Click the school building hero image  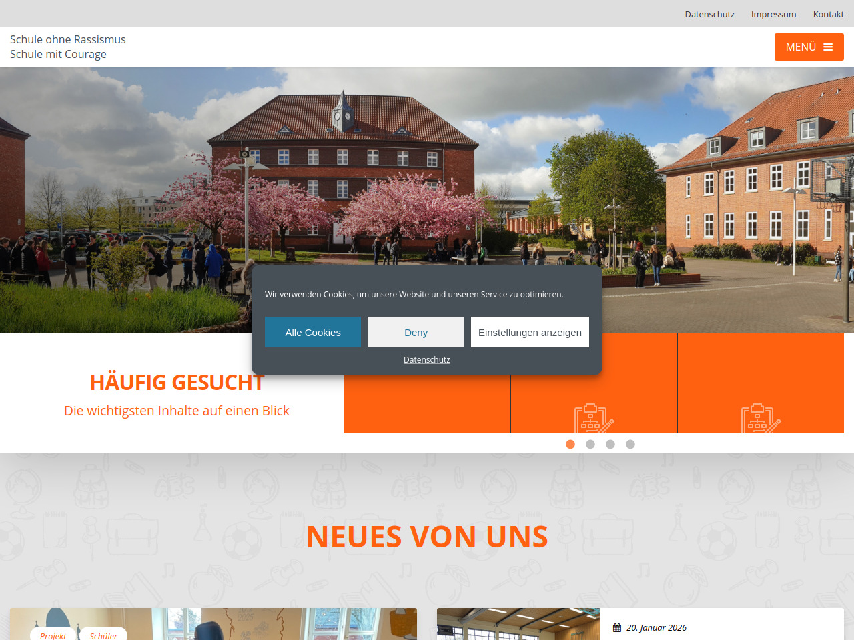coord(427,167)
